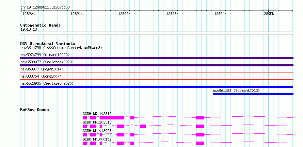The image size is (303, 147).
Task: Select the GCDH|NM_013976 transcript label
Action: click(97, 131)
